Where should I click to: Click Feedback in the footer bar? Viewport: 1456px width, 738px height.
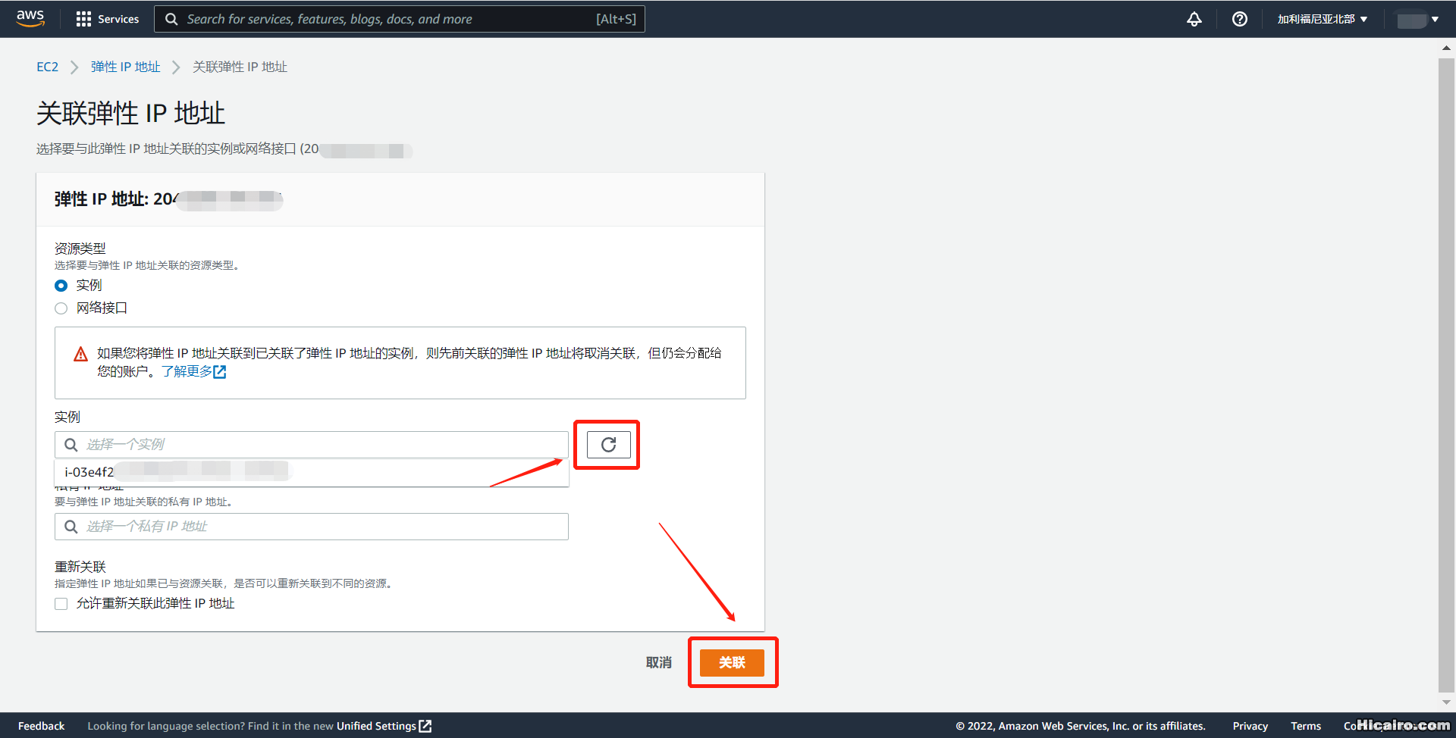[41, 726]
